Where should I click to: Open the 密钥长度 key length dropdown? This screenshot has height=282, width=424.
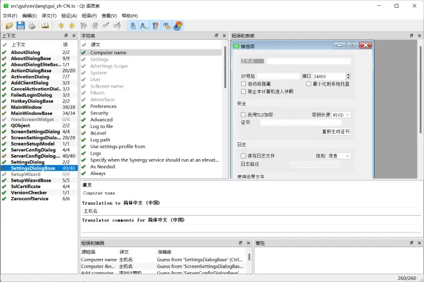[x=341, y=115]
